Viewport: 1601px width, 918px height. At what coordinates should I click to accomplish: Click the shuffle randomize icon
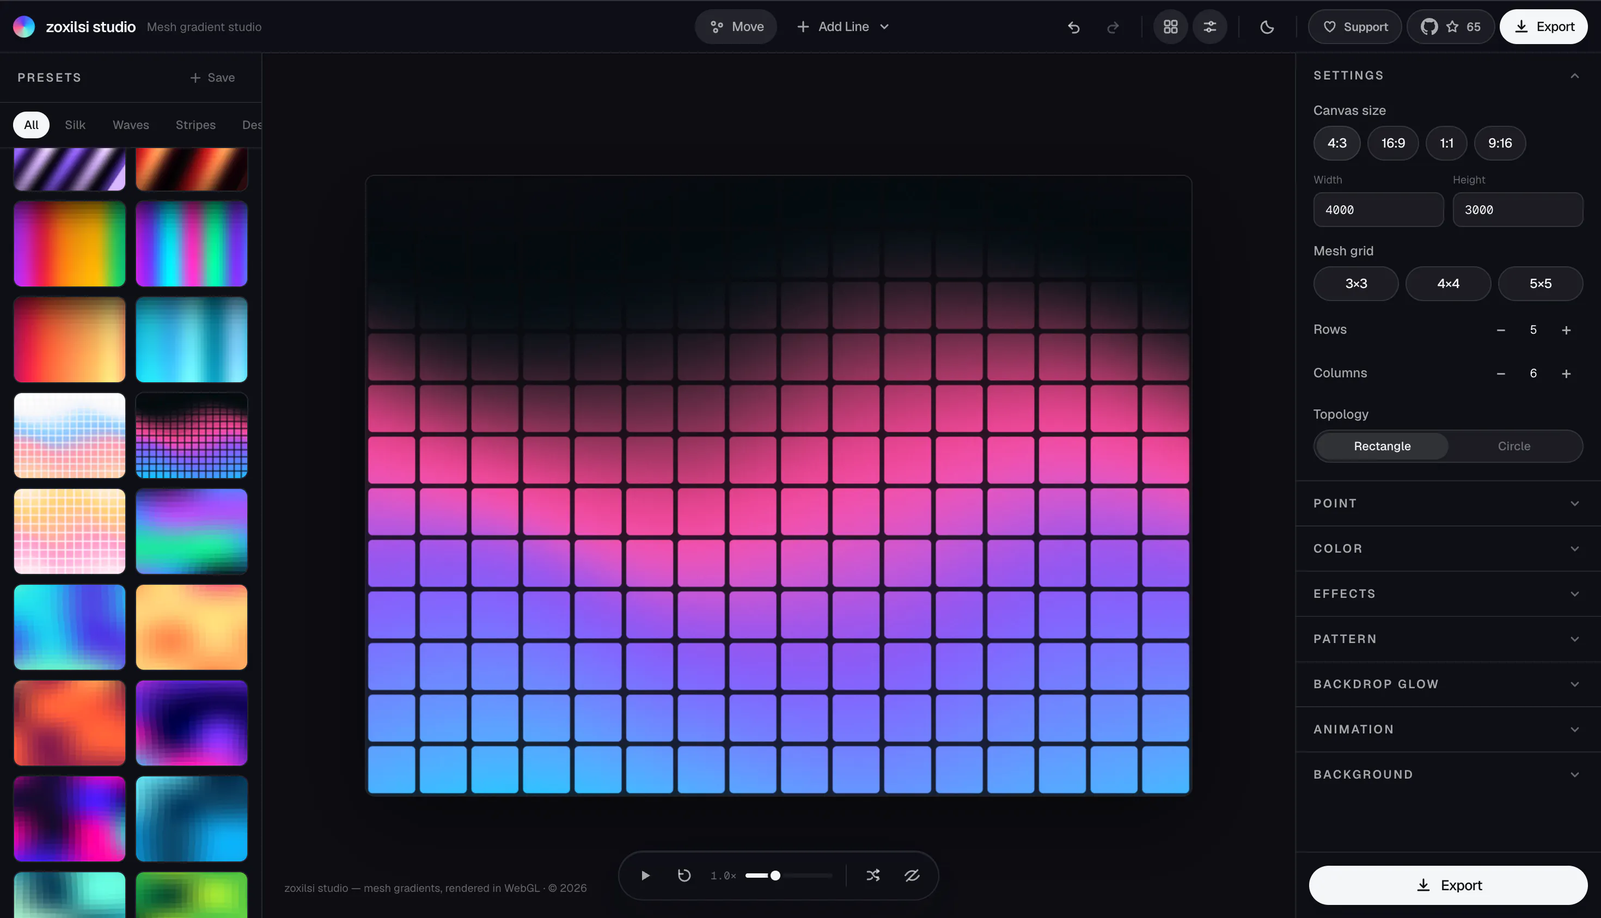tap(873, 875)
